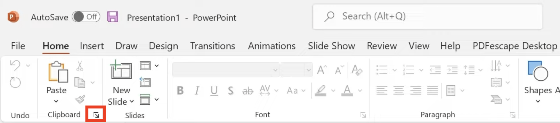Apply Italic formatting
Viewport: 560px width, 123px height.
[x=197, y=90]
